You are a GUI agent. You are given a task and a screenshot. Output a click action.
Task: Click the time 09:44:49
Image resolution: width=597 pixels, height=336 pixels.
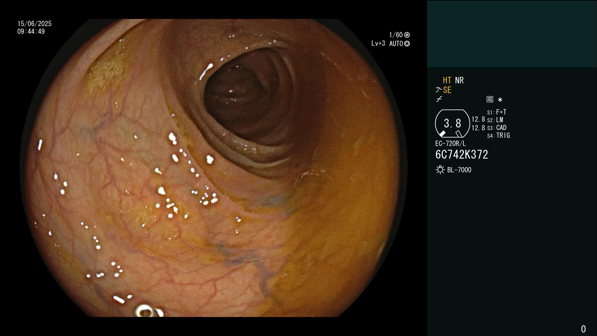[31, 31]
